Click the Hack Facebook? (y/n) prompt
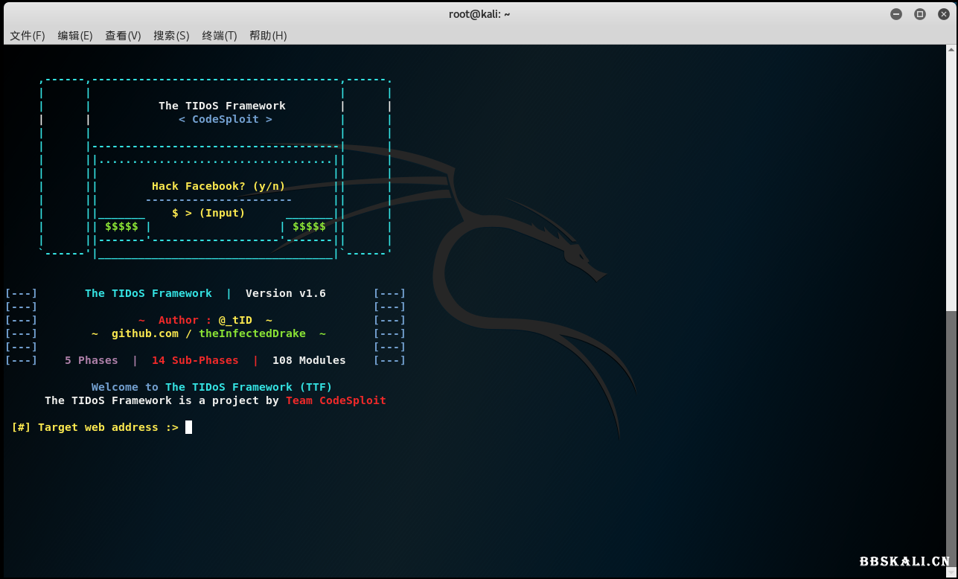 pos(218,186)
